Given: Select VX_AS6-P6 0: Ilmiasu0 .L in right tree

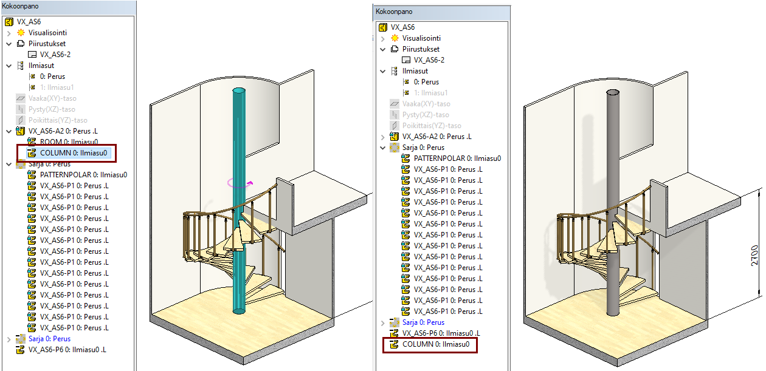Looking at the screenshot, I should 441,333.
